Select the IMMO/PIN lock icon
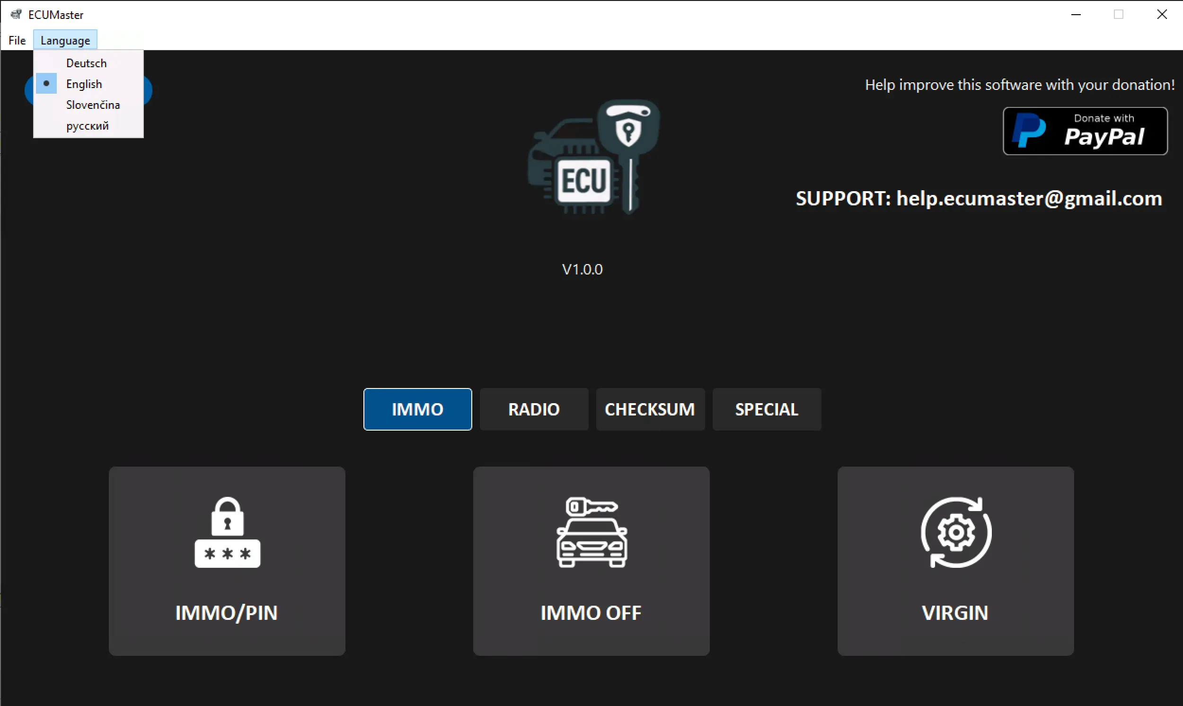Image resolution: width=1183 pixels, height=706 pixels. pos(226,531)
